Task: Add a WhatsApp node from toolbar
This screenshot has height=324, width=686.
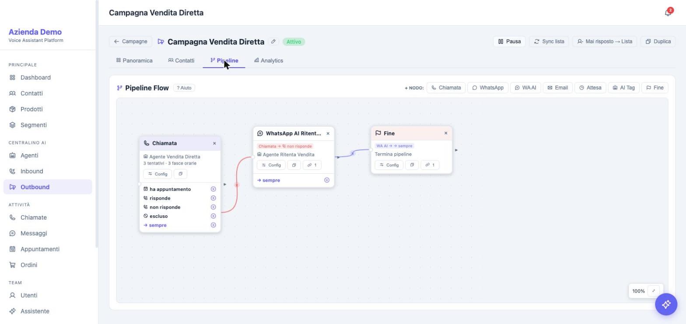Action: tap(488, 88)
